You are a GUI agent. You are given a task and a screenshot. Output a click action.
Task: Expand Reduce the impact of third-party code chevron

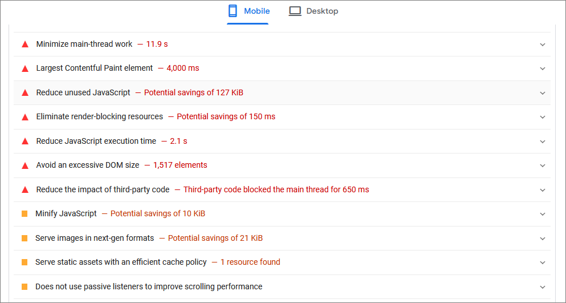[543, 190]
